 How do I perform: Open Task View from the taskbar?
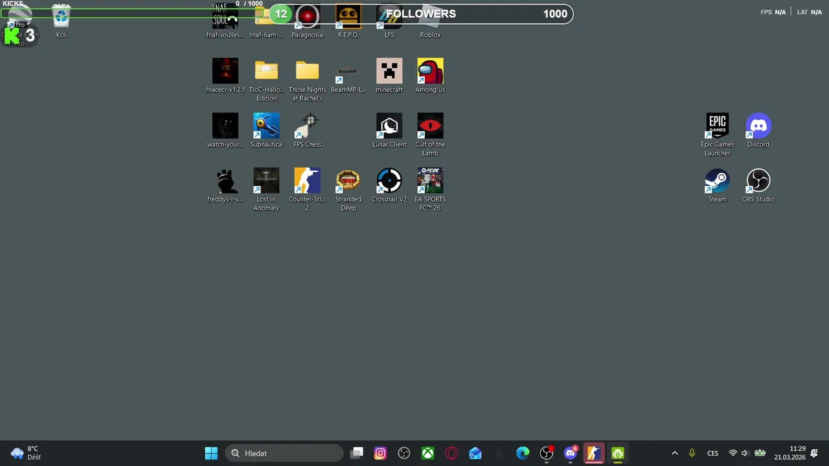[357, 453]
